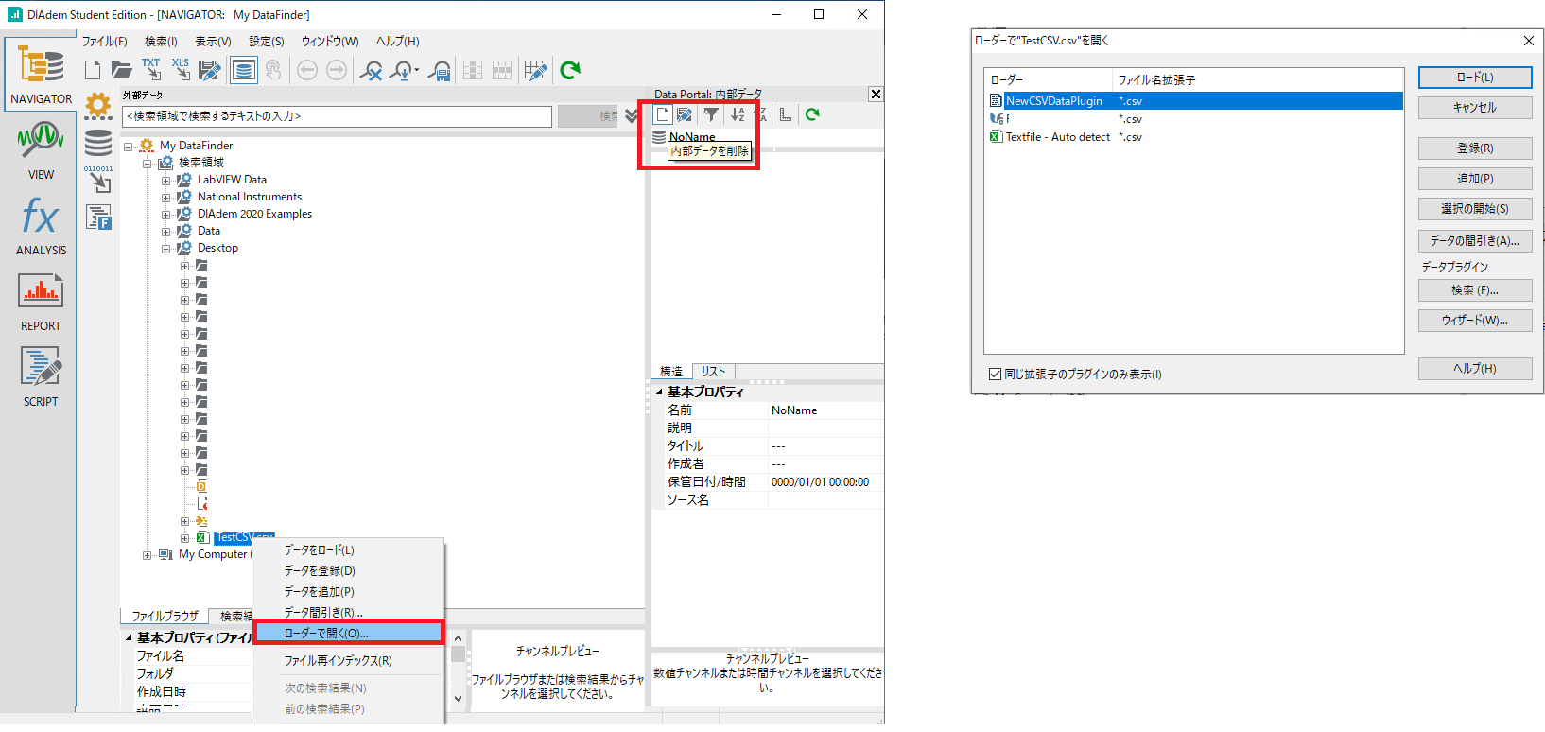Choose ローダーで開く(O)... from context menu
The height and width of the screenshot is (732, 1545).
click(x=349, y=633)
